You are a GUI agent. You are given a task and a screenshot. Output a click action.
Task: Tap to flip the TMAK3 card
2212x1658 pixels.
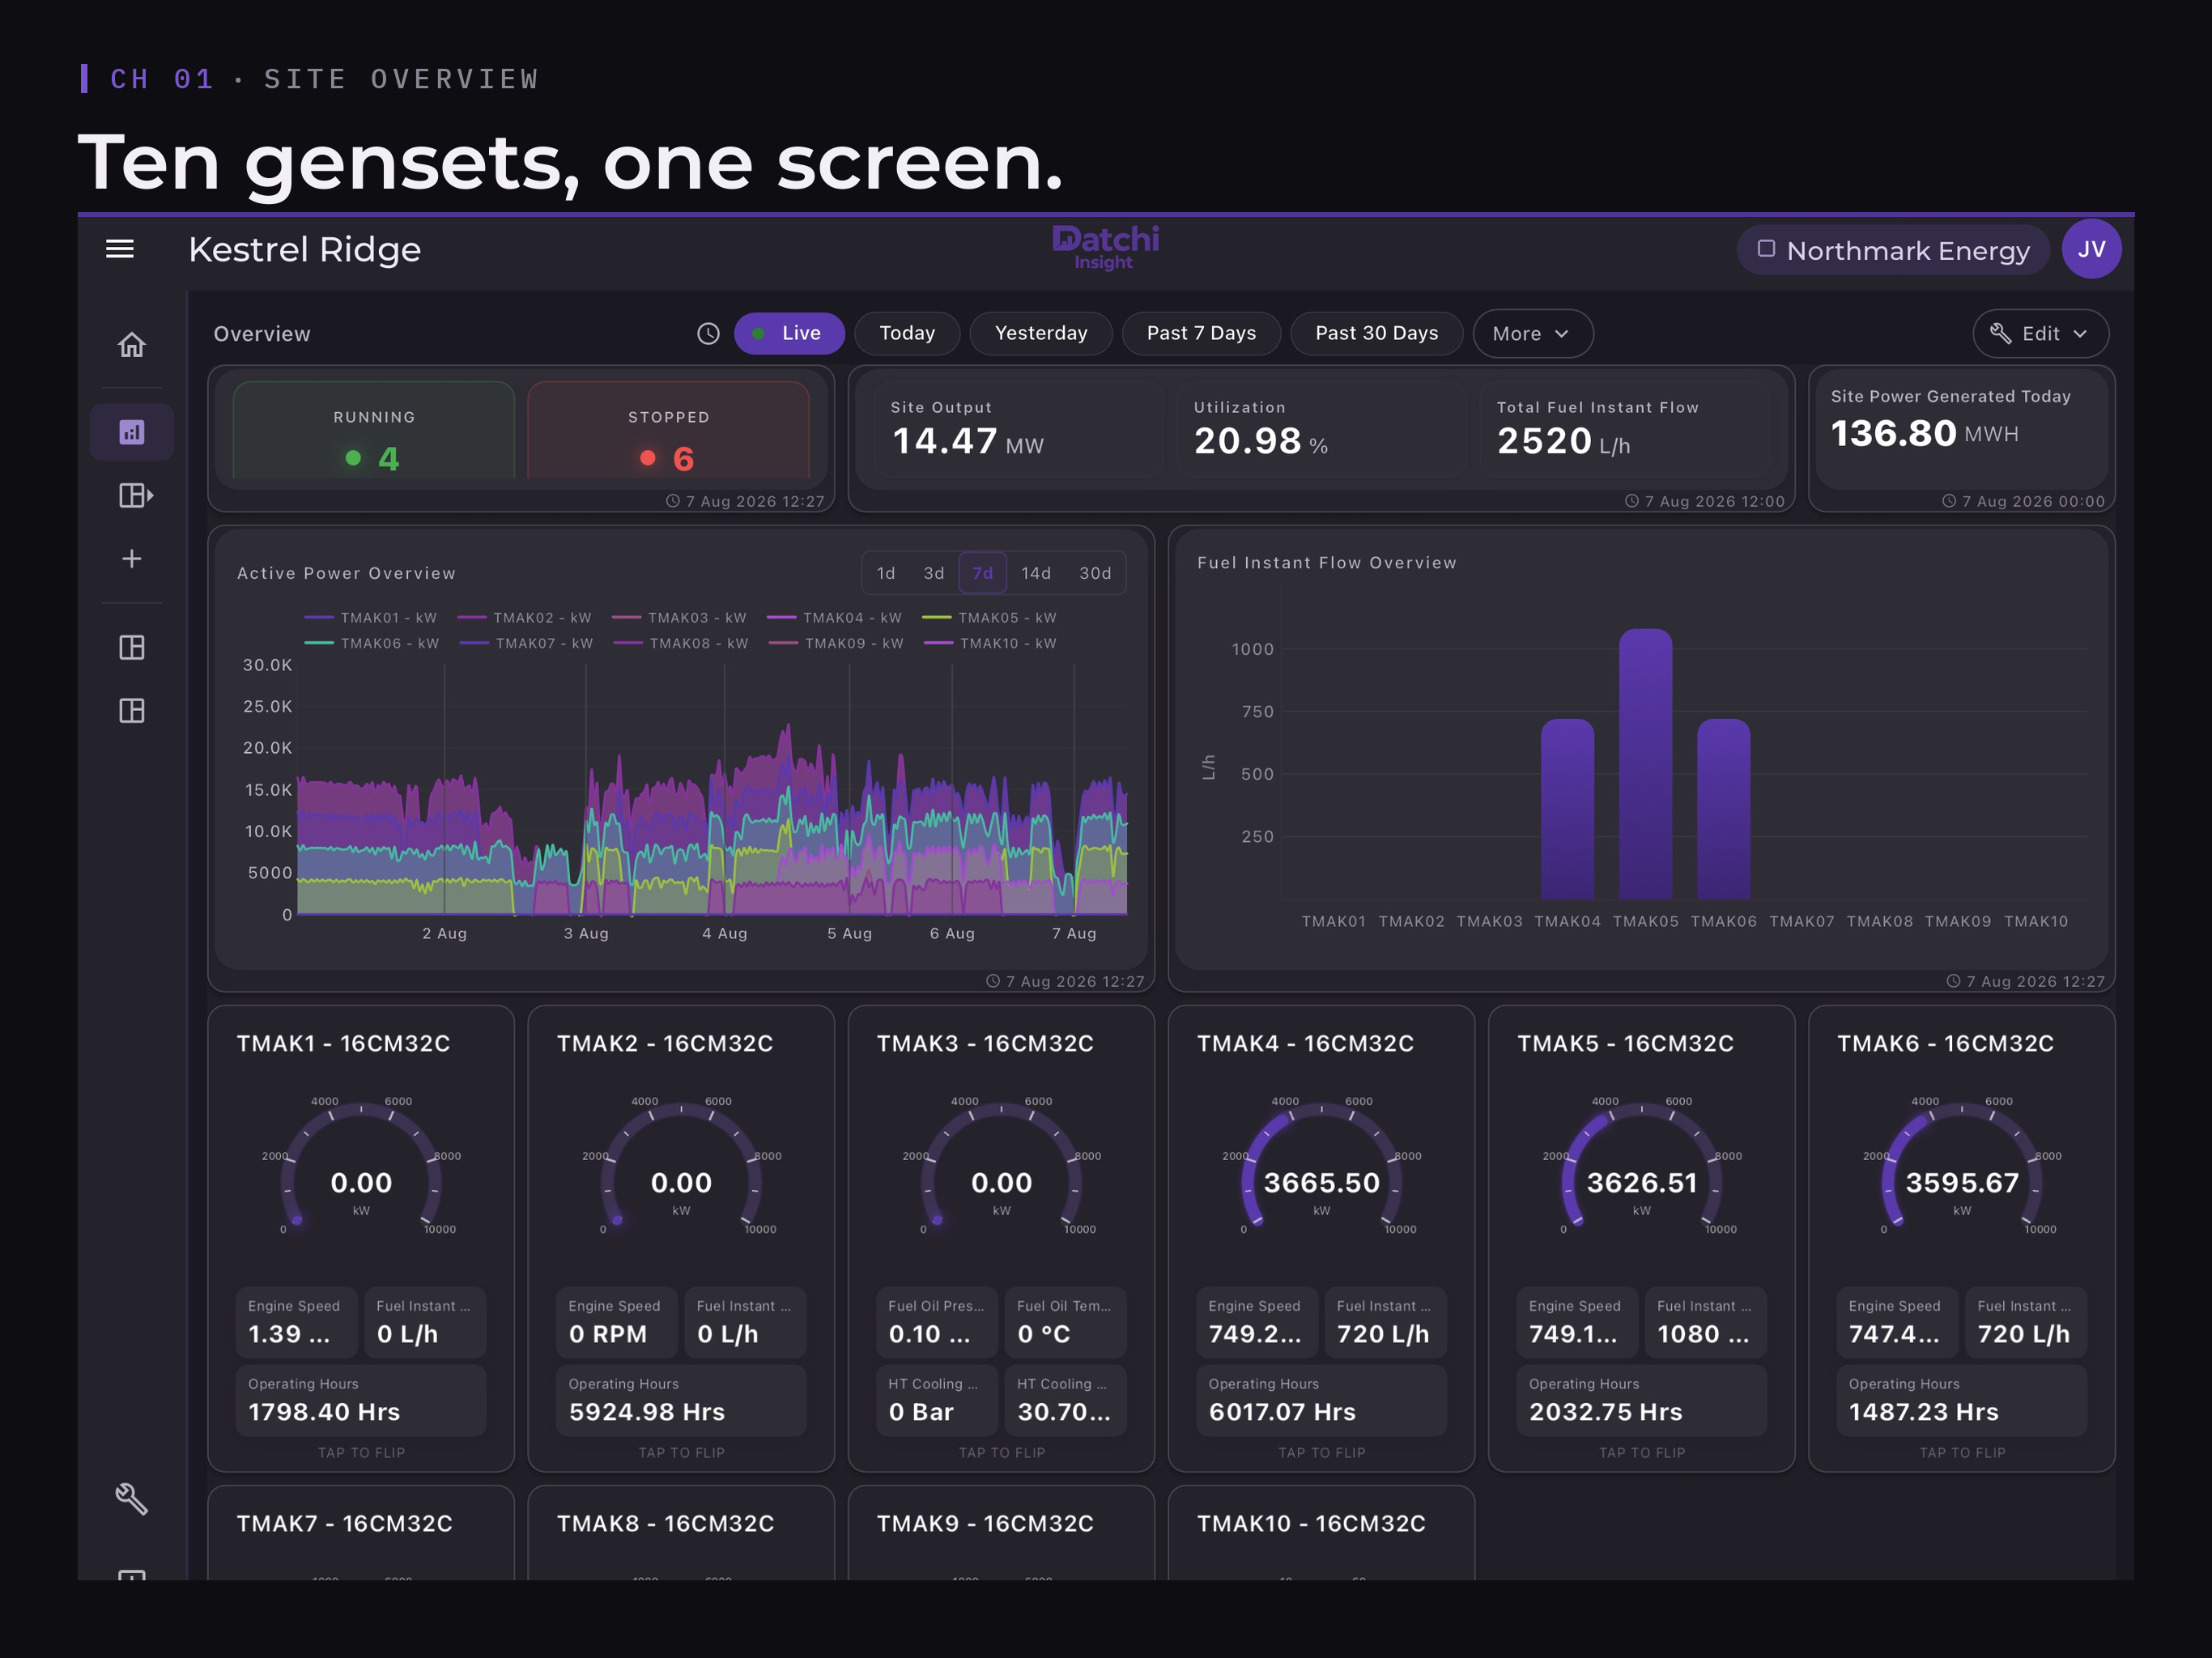coord(1001,1452)
